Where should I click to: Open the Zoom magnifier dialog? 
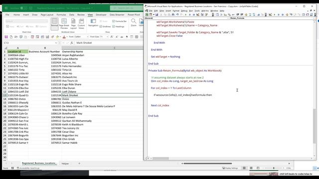134,22
